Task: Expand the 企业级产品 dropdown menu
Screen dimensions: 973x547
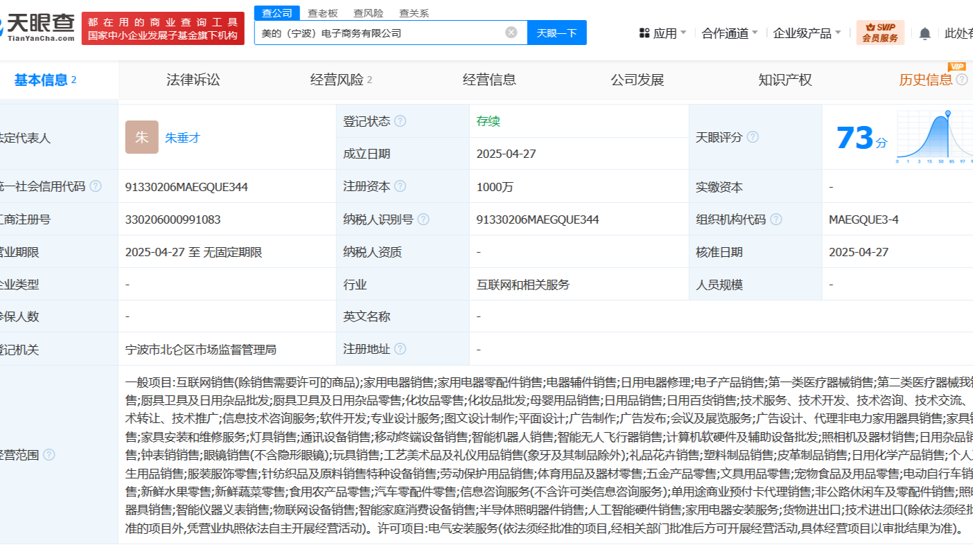Action: point(807,33)
